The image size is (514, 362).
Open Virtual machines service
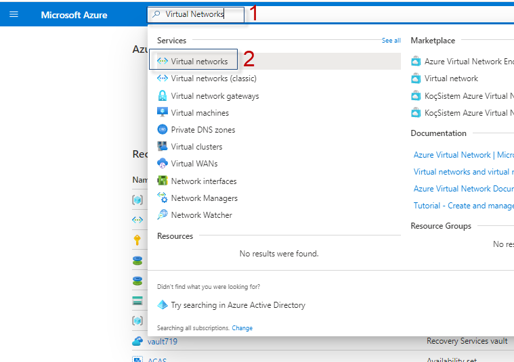pyautogui.click(x=200, y=113)
